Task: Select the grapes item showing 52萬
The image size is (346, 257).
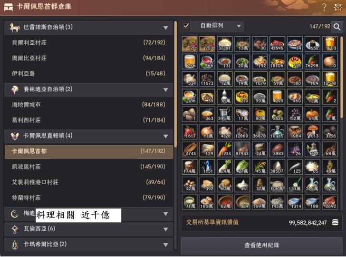Action: tap(295, 114)
